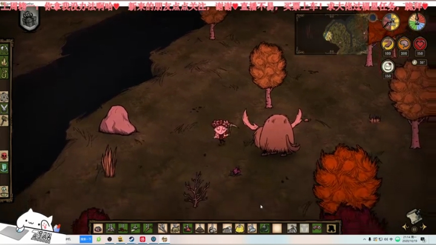Open the gift box skins icon
This screenshot has width=436, height=245.
29,19
